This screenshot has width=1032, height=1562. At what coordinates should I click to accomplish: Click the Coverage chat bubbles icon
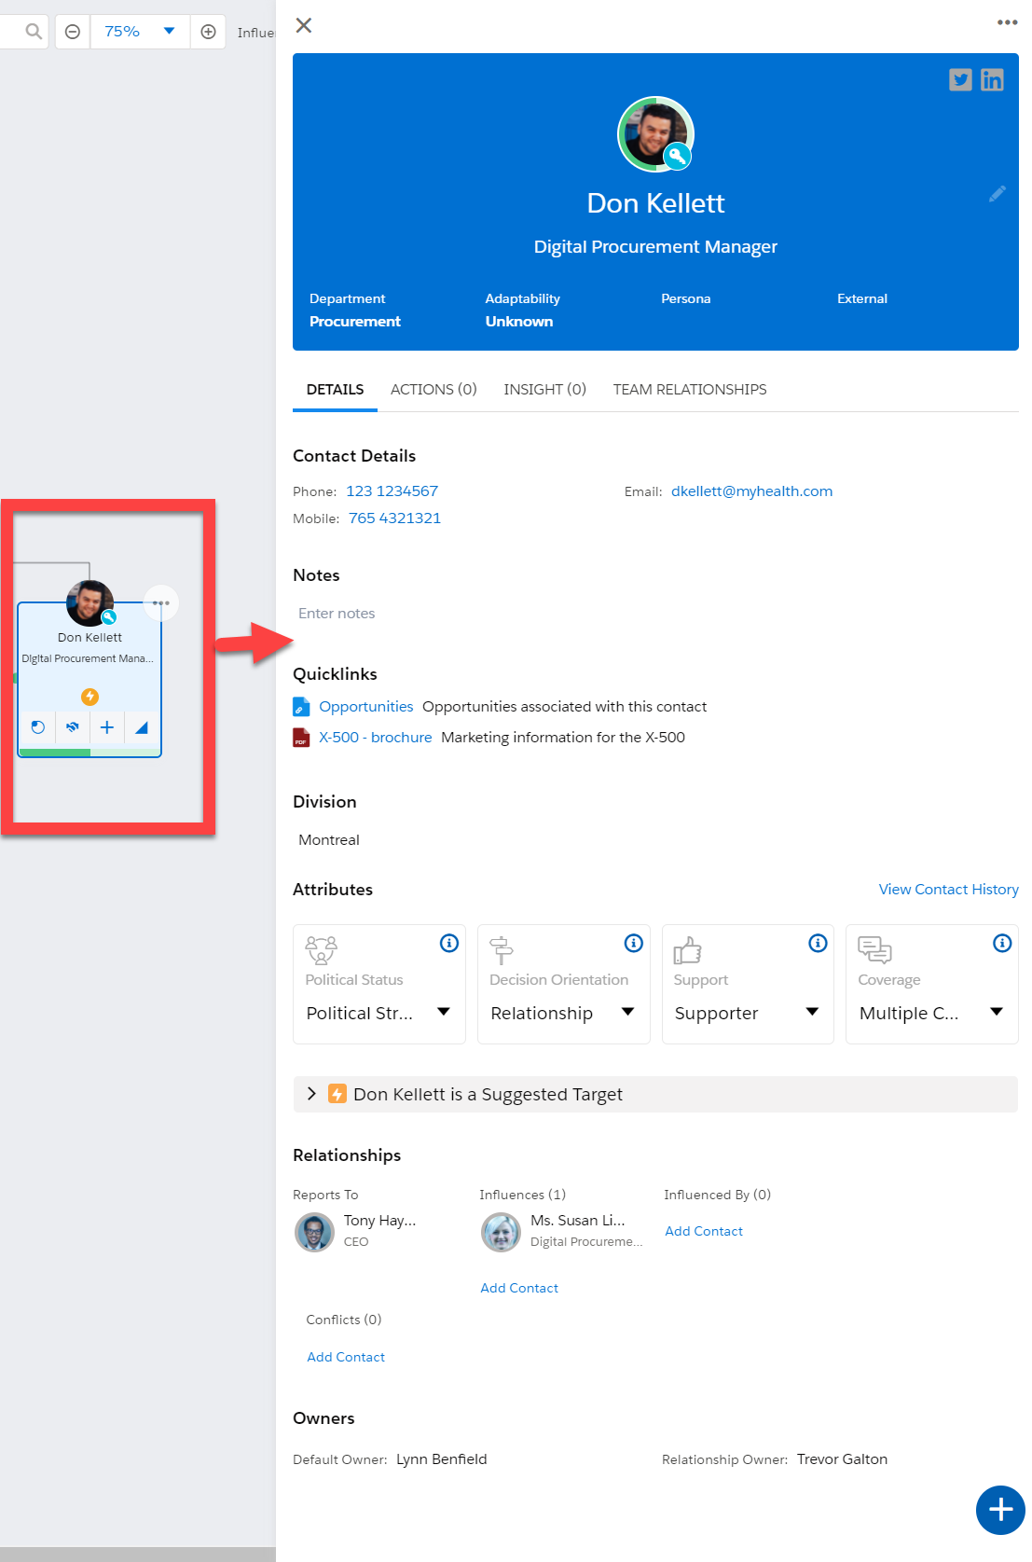[x=874, y=949]
